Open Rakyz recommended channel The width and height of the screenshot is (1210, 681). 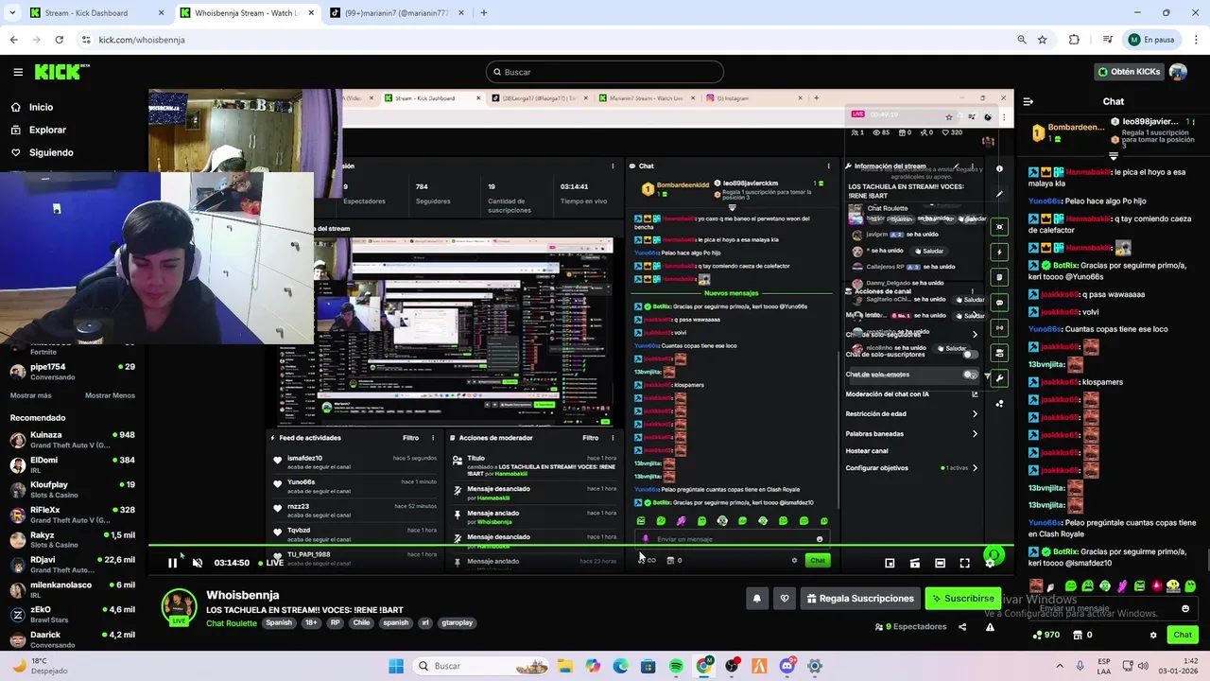[72, 540]
